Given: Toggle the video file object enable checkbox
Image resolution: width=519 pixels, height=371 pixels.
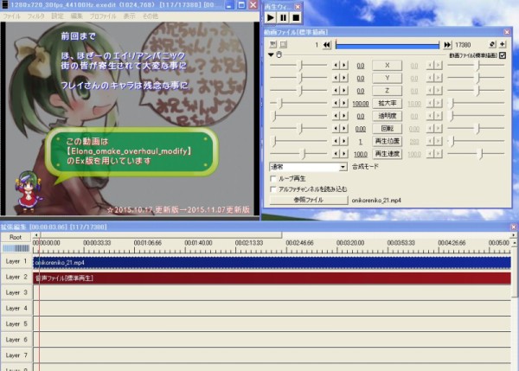Looking at the screenshot, I should click(x=503, y=55).
